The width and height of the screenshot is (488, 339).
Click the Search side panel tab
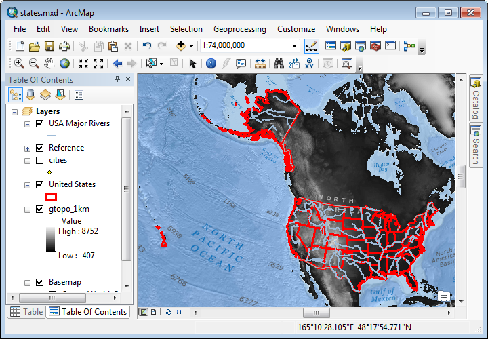pyautogui.click(x=476, y=145)
